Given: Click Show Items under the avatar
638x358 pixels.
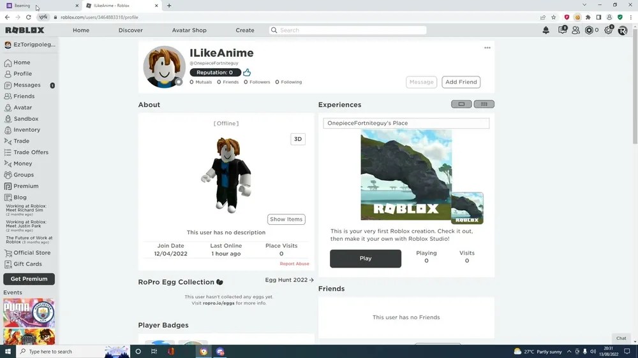Looking at the screenshot, I should (286, 219).
